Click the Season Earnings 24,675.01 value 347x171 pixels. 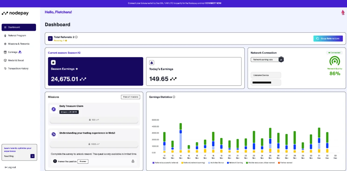pyautogui.click(x=65, y=79)
